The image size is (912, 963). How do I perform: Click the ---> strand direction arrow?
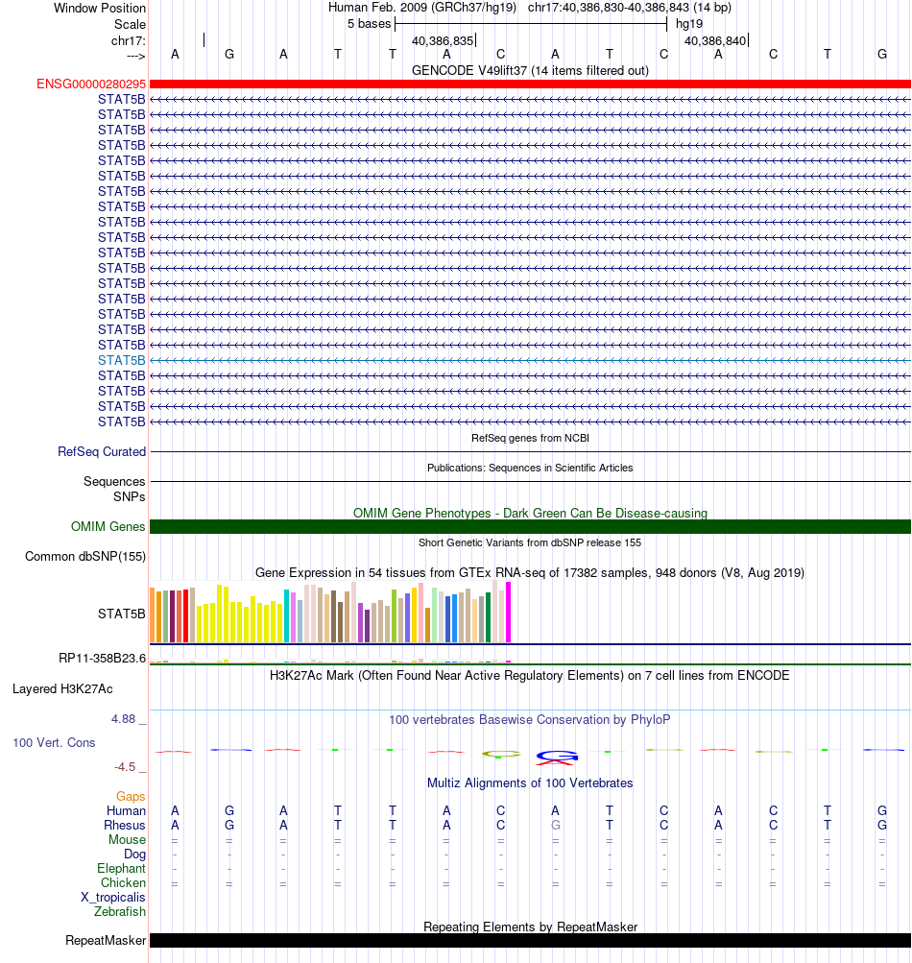[135, 57]
